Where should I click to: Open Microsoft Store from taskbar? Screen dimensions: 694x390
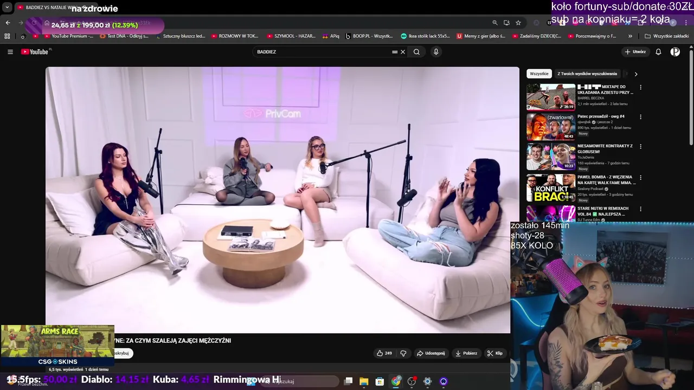tap(380, 381)
